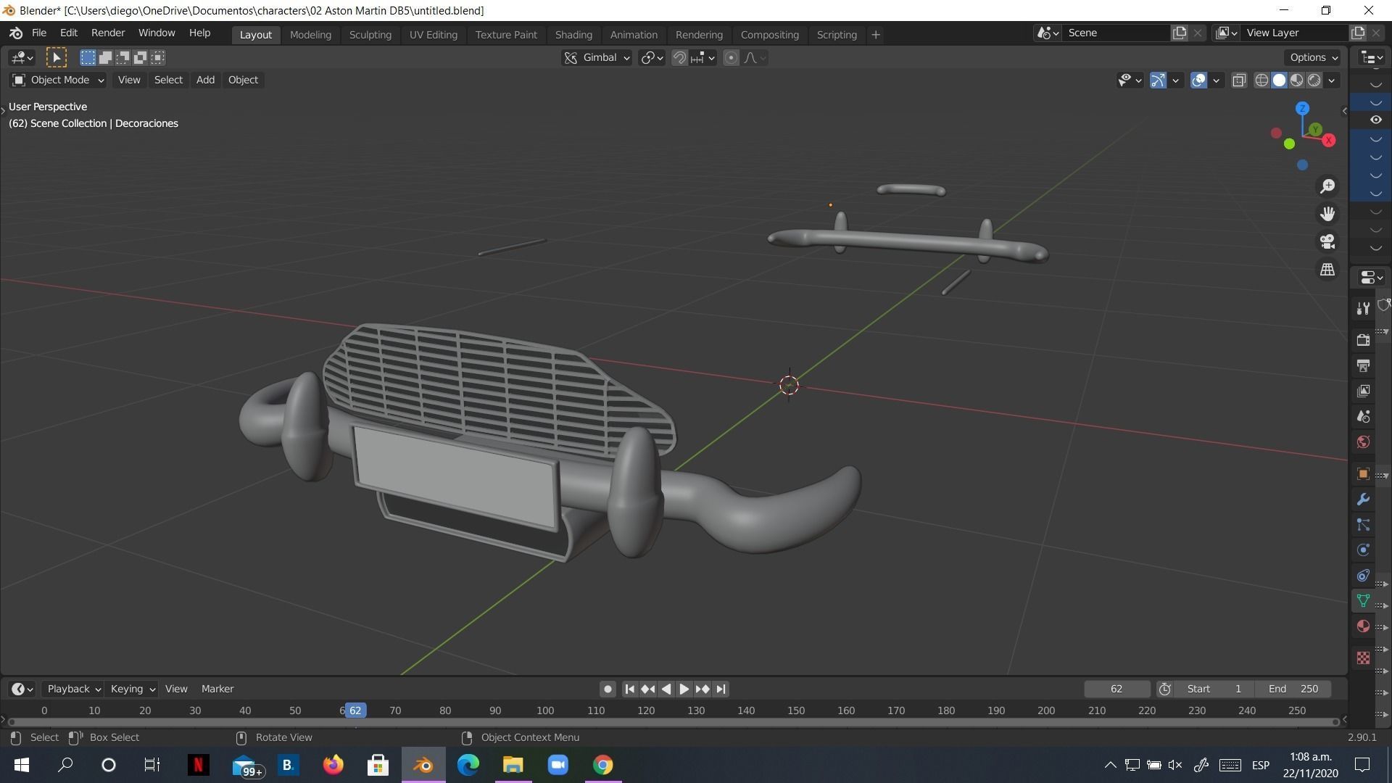
Task: Switch to Rendered viewport shading
Action: pos(1314,80)
